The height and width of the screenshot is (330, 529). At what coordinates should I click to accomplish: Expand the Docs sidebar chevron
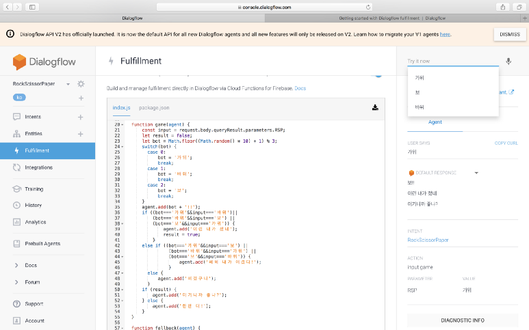(x=16, y=265)
